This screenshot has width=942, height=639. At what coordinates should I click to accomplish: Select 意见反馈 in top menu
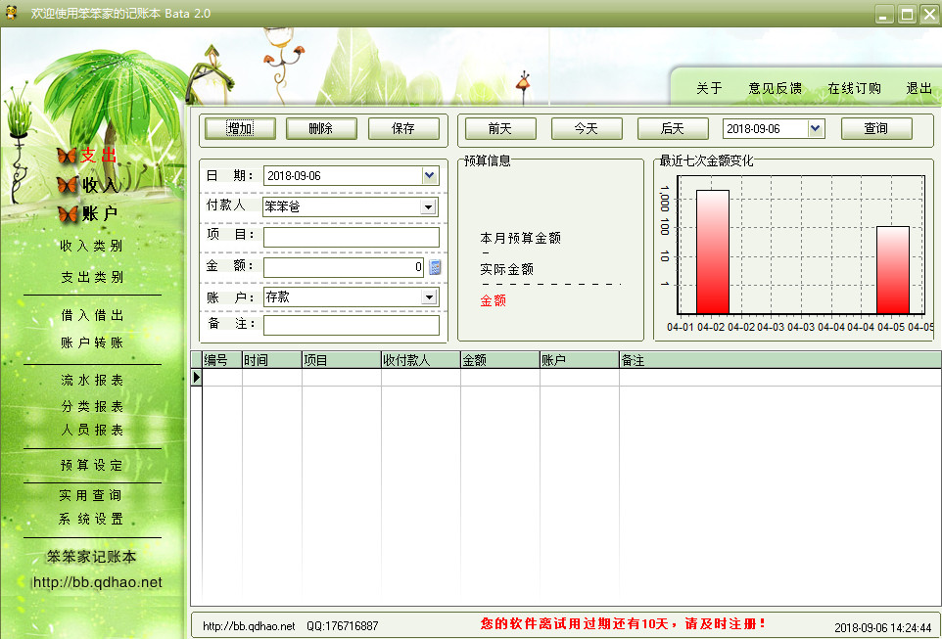pos(775,88)
